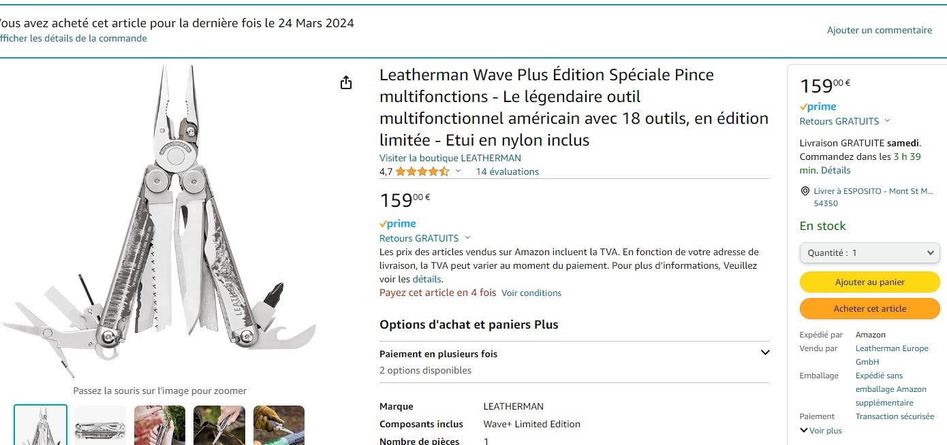Click Ajouter un commentaire link
Screen dimensions: 947x445
(x=879, y=30)
